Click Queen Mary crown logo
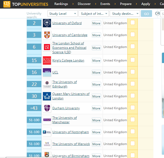Screen dimensions: 164x158 click(x=47, y=96)
